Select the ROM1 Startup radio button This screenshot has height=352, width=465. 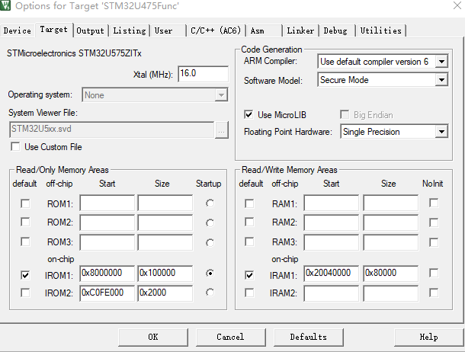[x=210, y=203]
